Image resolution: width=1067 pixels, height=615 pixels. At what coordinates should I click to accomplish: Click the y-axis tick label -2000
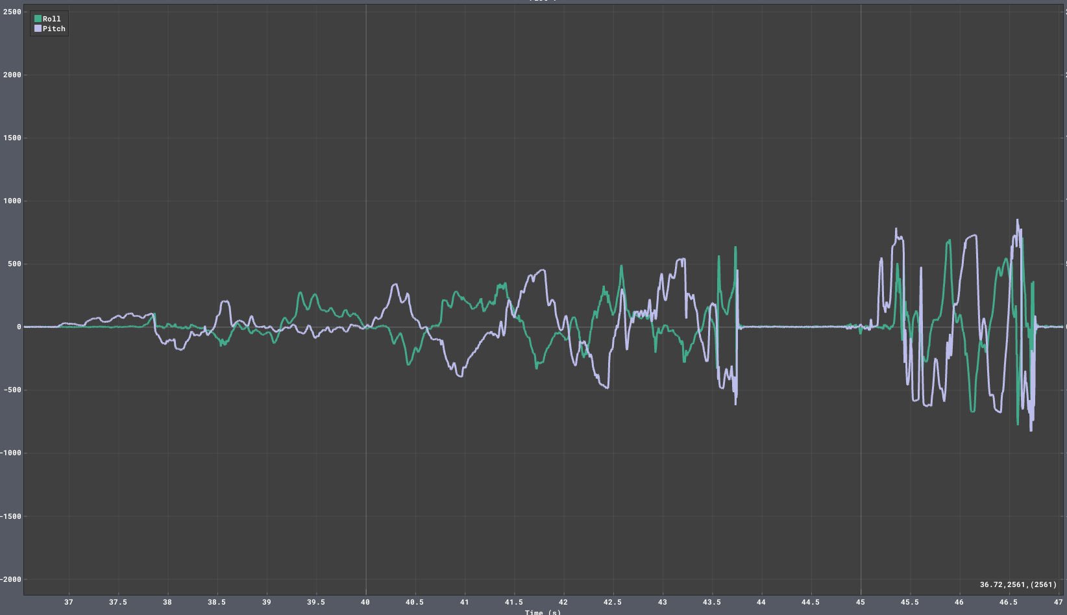(x=10, y=579)
